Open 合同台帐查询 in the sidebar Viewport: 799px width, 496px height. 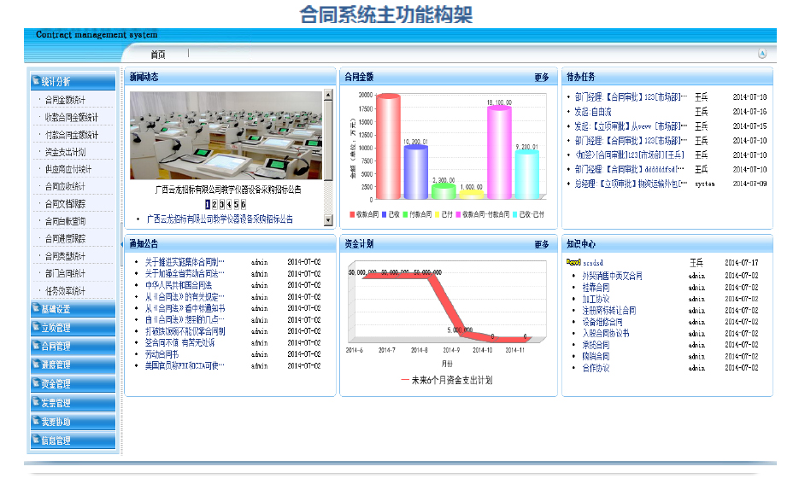(65, 221)
